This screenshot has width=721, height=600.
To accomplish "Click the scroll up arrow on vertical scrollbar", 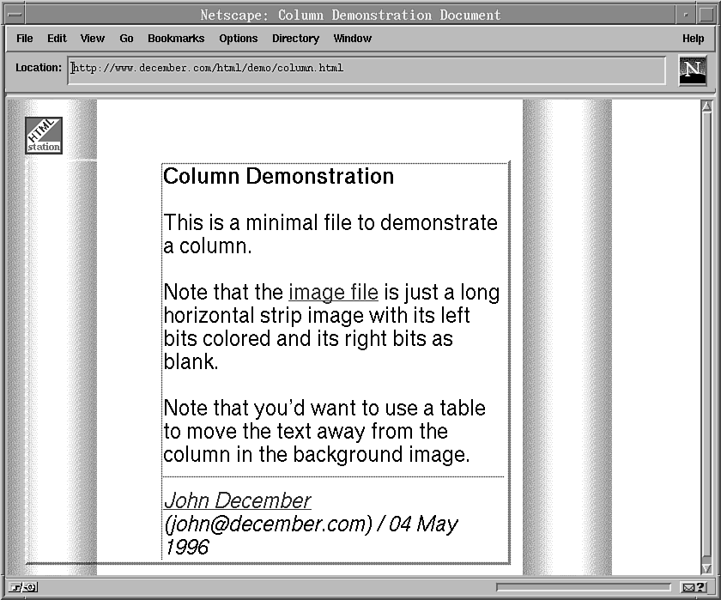I will [706, 107].
